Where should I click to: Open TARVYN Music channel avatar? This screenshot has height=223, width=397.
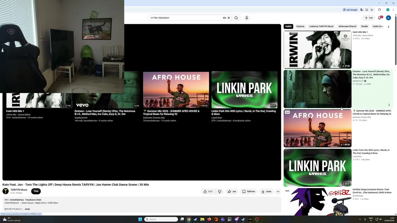(x=6, y=191)
